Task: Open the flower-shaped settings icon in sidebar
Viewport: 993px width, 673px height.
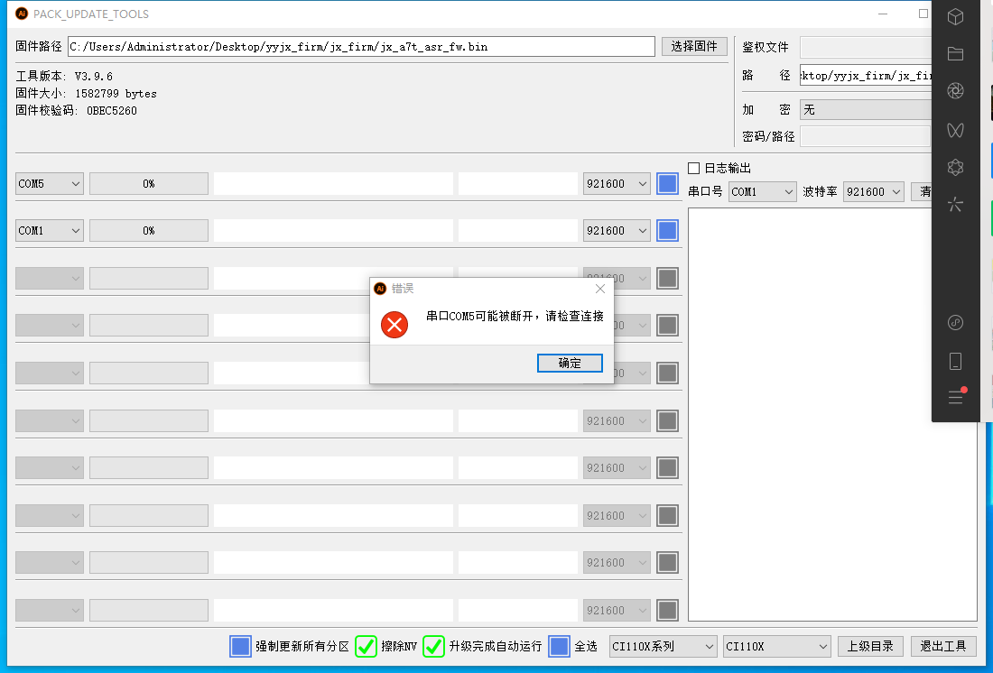Action: [x=955, y=168]
